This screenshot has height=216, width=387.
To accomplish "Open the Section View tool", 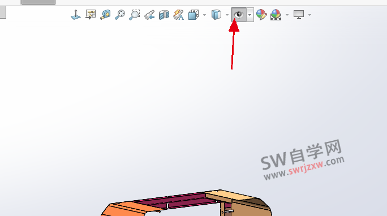I will [164, 15].
